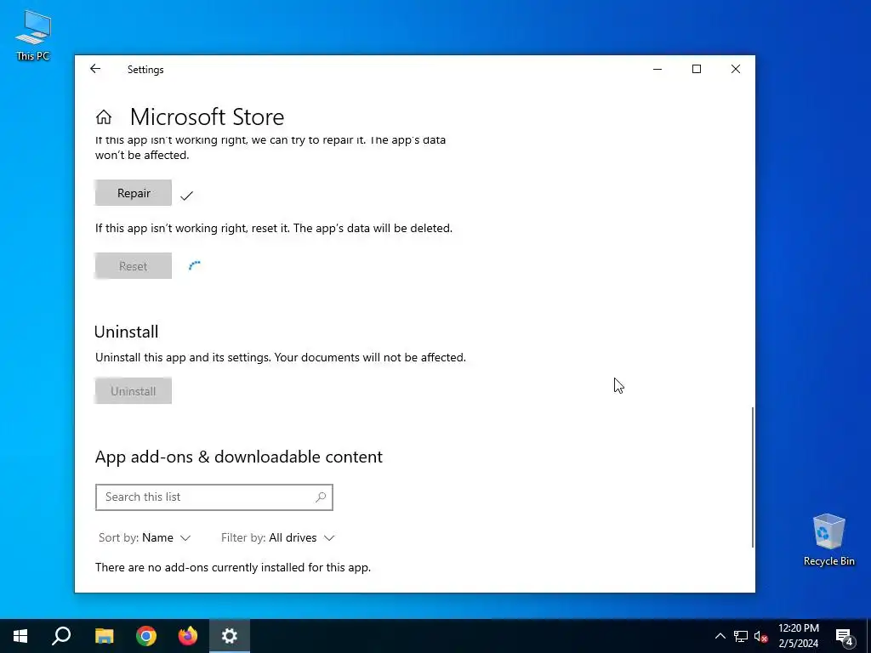The height and width of the screenshot is (653, 871).
Task: Select the This PC desktop icon
Action: pyautogui.click(x=33, y=35)
